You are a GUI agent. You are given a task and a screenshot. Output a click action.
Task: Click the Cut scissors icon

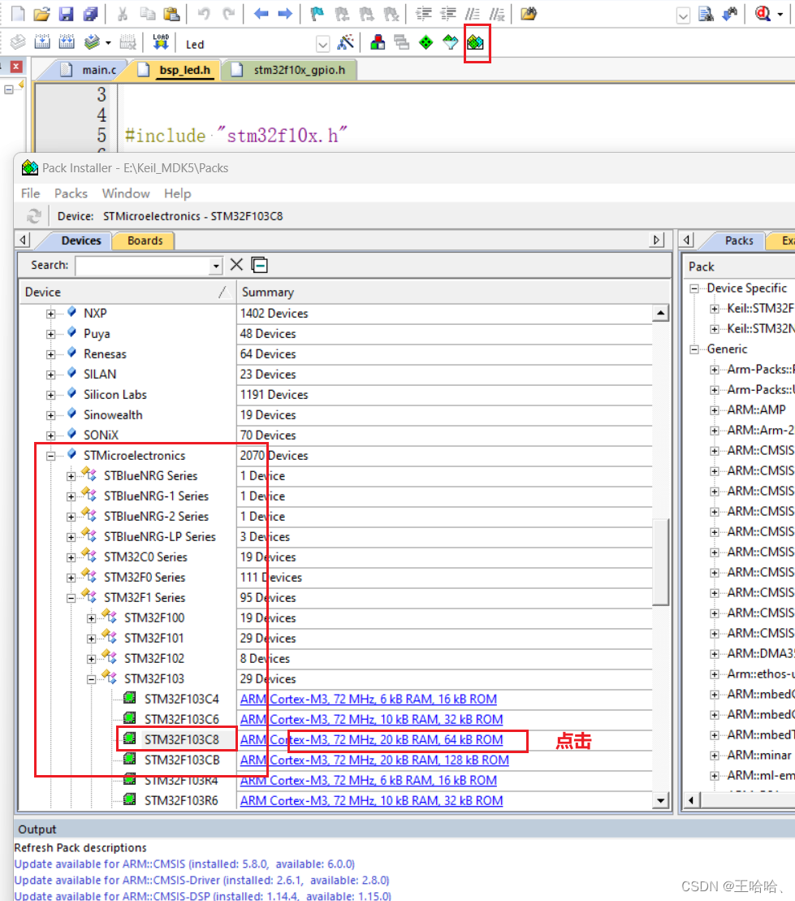pos(123,13)
